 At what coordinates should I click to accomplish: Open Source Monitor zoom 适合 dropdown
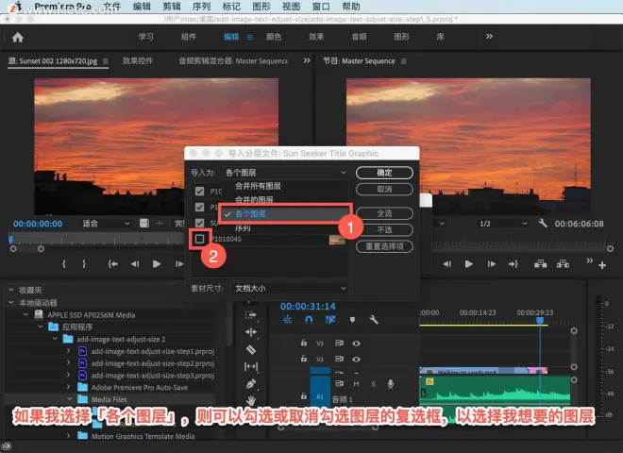point(106,224)
